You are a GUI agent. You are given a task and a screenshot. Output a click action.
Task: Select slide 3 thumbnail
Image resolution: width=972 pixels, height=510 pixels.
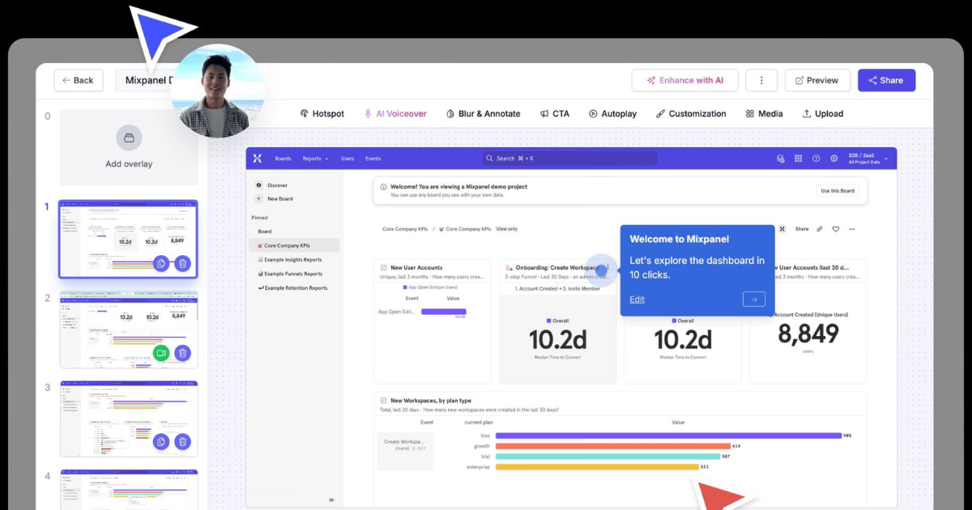click(129, 419)
